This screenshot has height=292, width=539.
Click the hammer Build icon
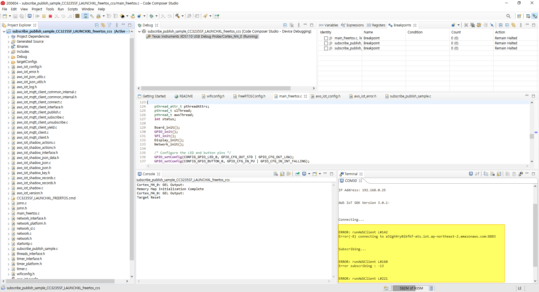[177, 16]
